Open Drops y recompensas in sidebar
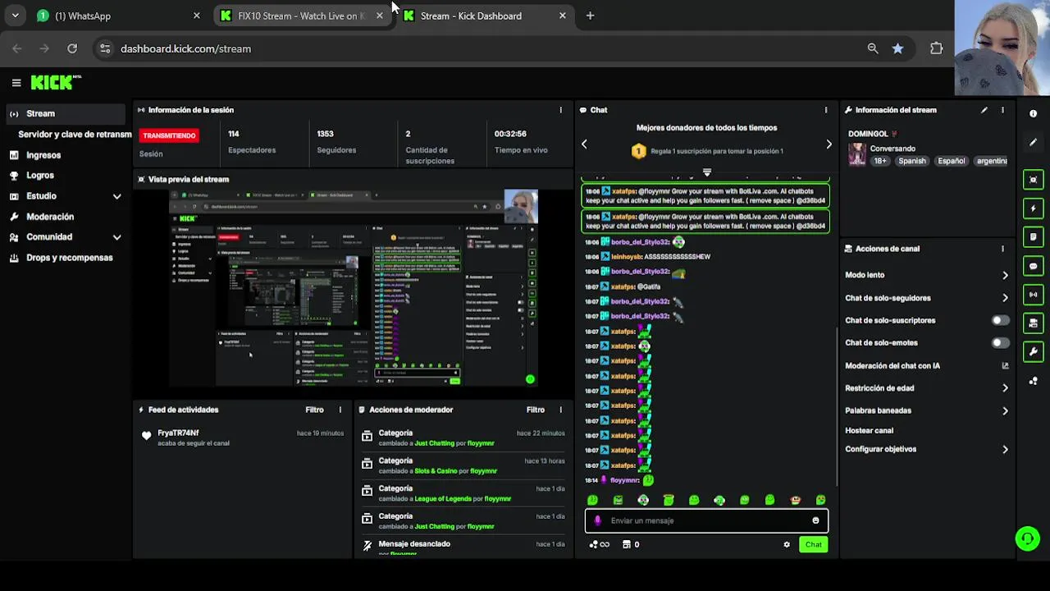The height and width of the screenshot is (591, 1050). tap(70, 258)
